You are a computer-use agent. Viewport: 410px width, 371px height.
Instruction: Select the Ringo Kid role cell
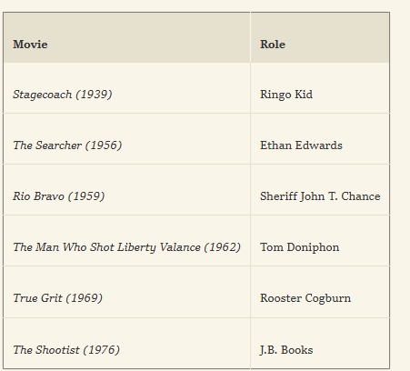[x=320, y=88]
